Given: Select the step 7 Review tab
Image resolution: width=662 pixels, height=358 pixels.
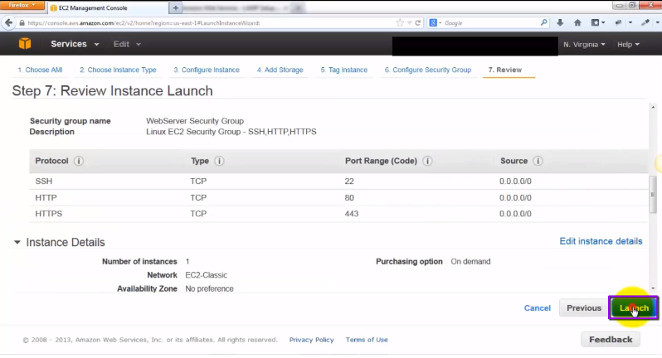Looking at the screenshot, I should pyautogui.click(x=505, y=70).
